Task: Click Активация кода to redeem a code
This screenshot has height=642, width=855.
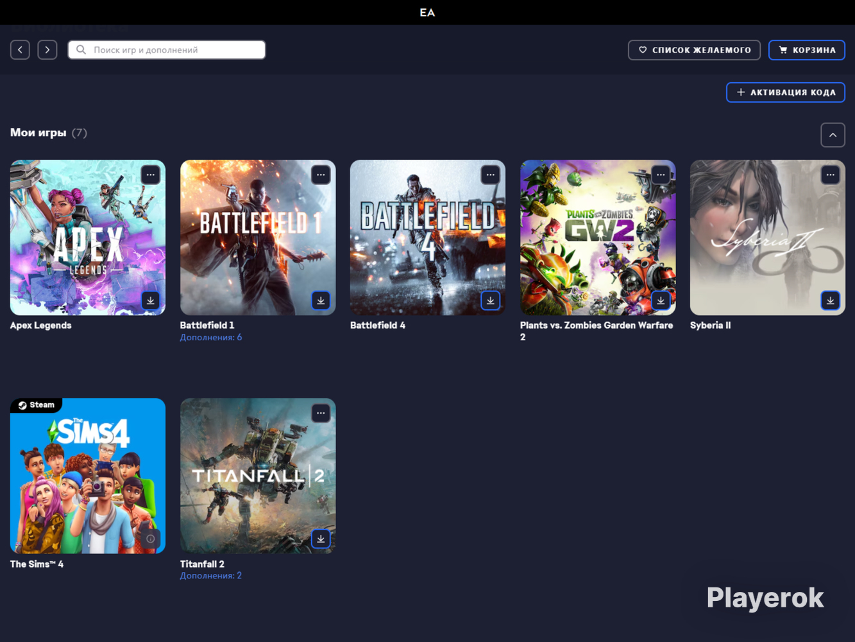Action: pos(786,92)
